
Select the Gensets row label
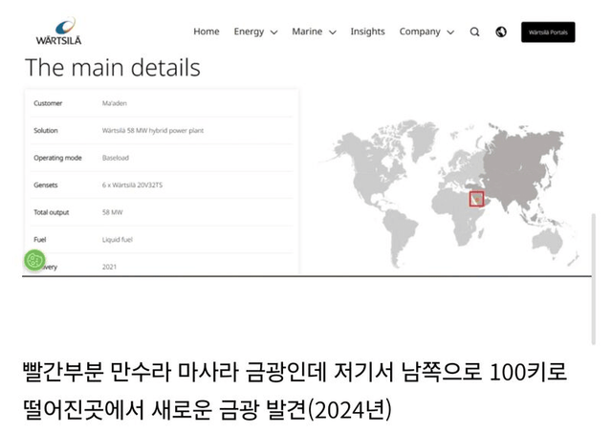pos(46,185)
